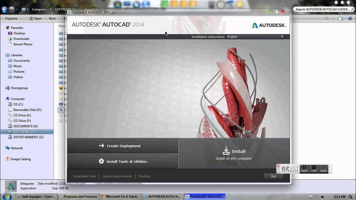This screenshot has width=356, height=200.
Task: Open Recent Places in navigation pane
Action: point(23,44)
